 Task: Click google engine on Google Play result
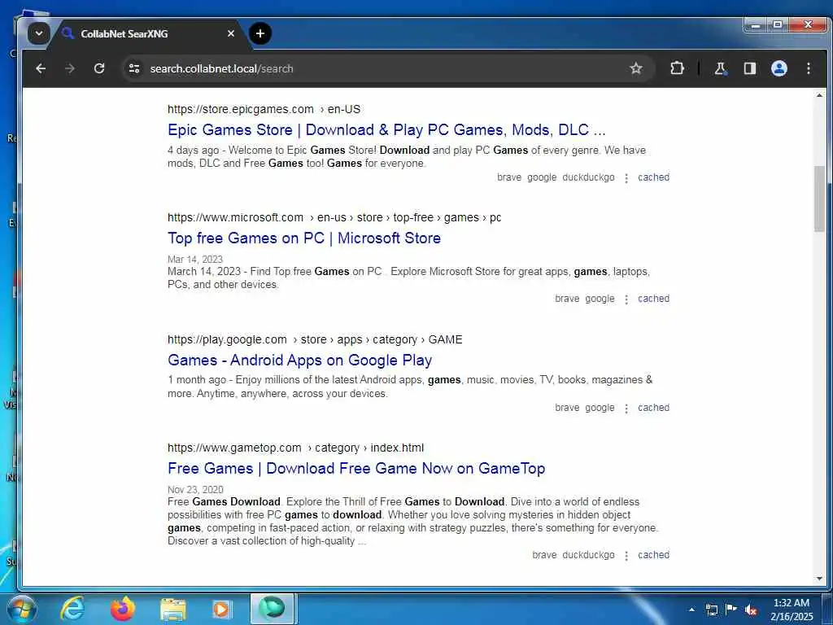(600, 408)
